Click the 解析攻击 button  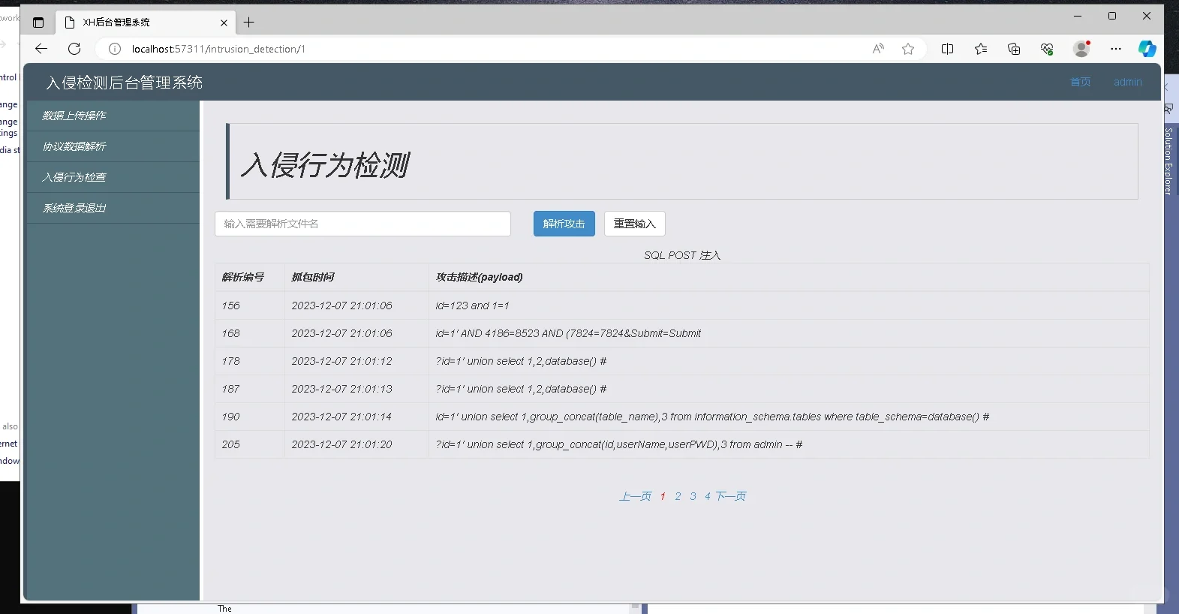(564, 224)
